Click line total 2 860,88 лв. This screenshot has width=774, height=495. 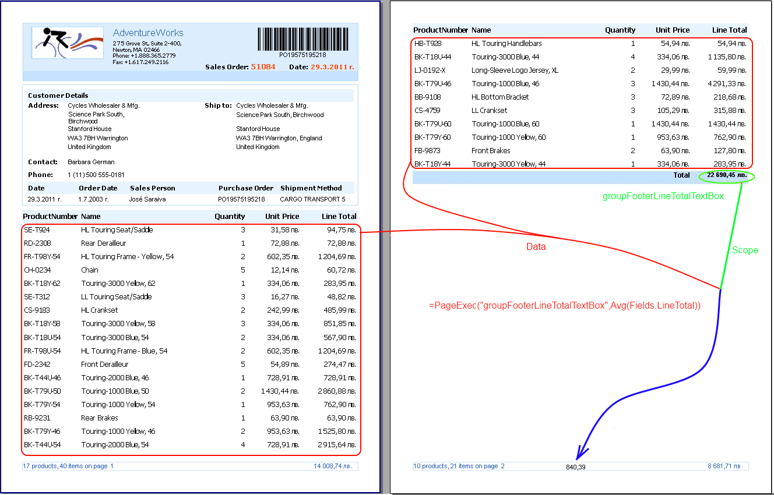pyautogui.click(x=337, y=391)
